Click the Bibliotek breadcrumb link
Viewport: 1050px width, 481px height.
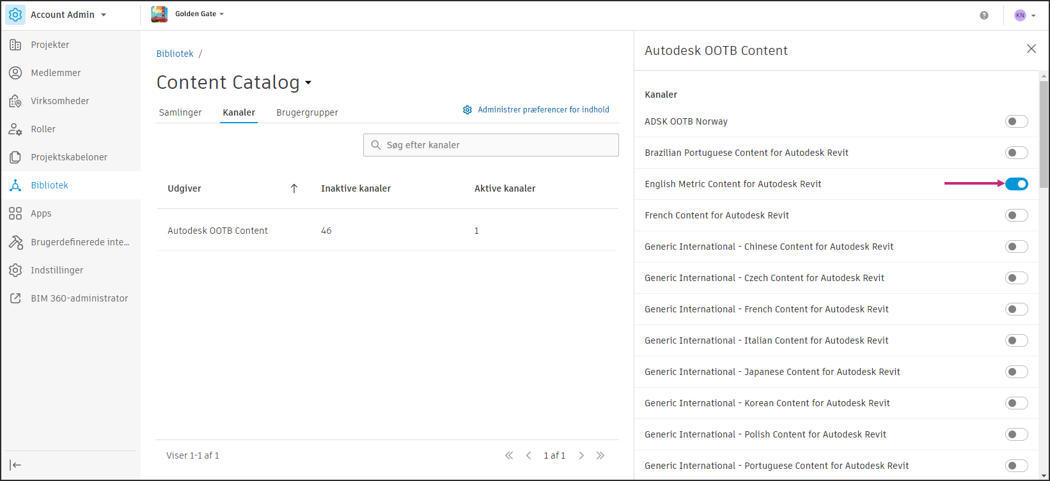tap(175, 54)
